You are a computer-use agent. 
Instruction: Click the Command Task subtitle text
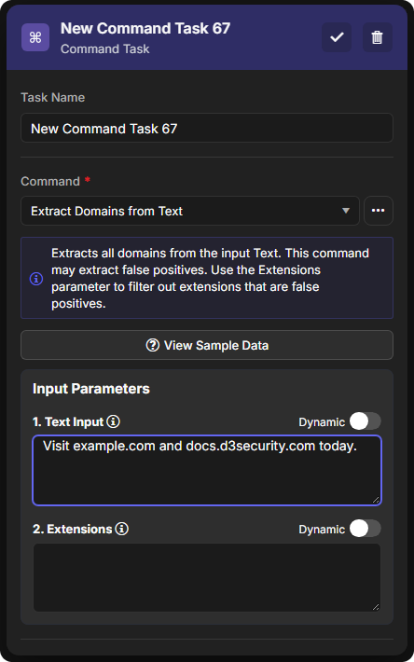(105, 49)
